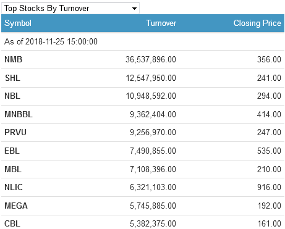Click the Closing Price column header
285x229 pixels.
coord(257,23)
